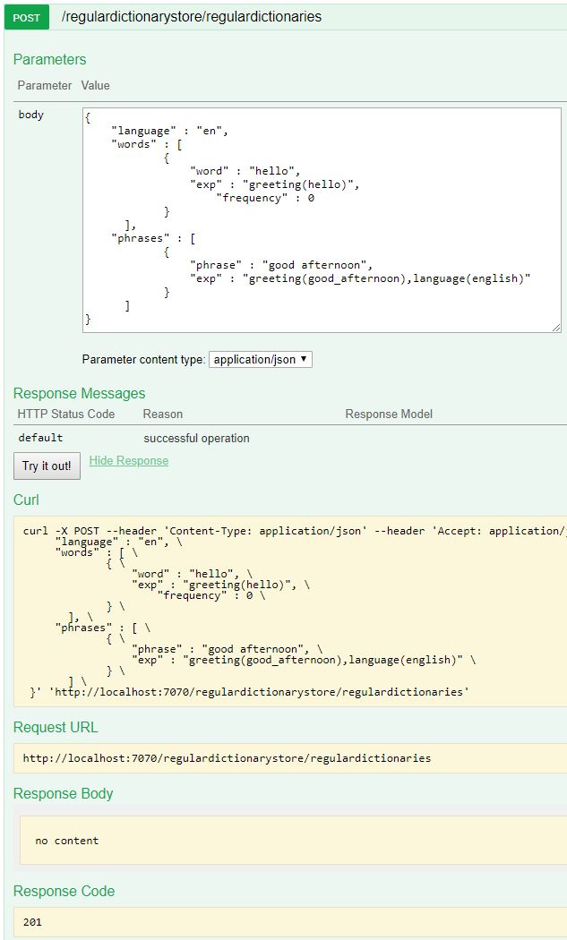Click the Curl command code block
This screenshot has height=940, width=567.
(291, 609)
